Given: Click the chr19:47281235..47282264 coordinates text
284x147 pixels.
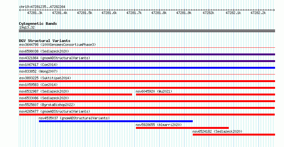Looking at the screenshot, I should coord(42,7).
